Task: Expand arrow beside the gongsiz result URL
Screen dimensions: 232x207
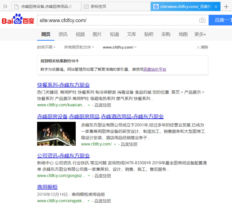Action: click(x=89, y=176)
